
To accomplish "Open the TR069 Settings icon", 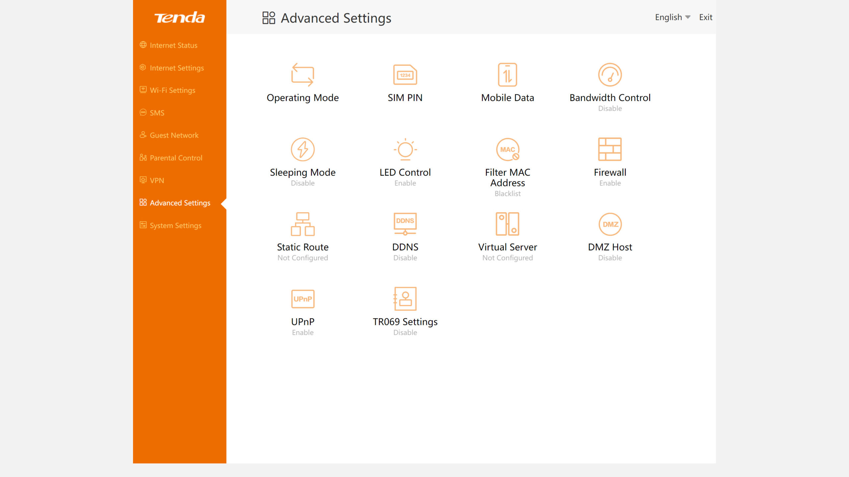I will [x=405, y=299].
